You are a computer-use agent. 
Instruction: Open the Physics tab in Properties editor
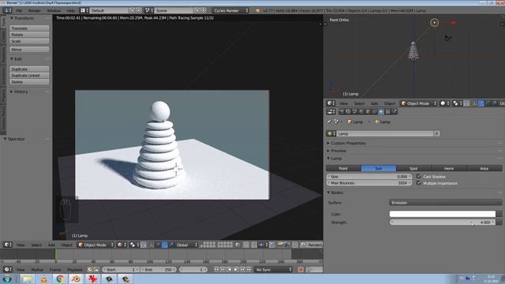[x=395, y=112]
